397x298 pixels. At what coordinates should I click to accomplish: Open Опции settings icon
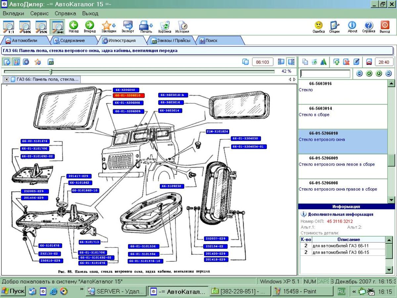pos(334,27)
